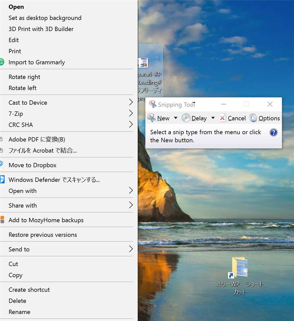Click the New snip scissors icon
Screen dimensions: 294x321
[152, 118]
